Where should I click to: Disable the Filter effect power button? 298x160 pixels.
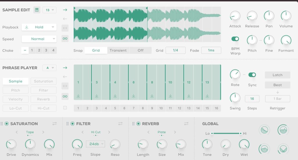click(x=73, y=124)
